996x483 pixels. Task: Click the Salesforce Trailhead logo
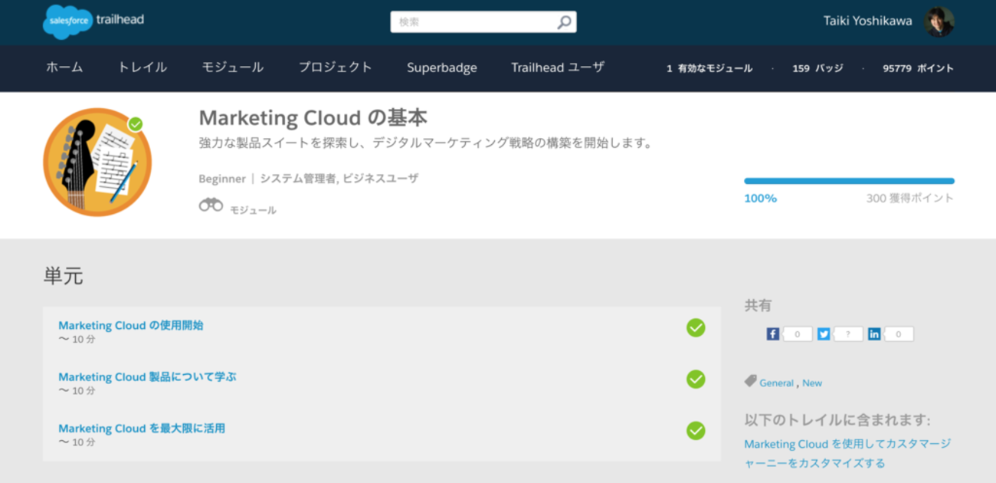coord(93,21)
